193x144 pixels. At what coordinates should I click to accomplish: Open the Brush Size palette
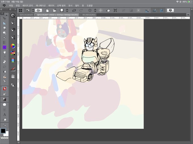click(x=13, y=37)
